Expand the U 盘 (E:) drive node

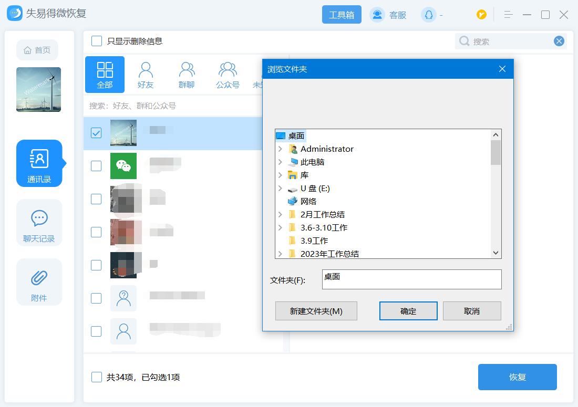280,189
